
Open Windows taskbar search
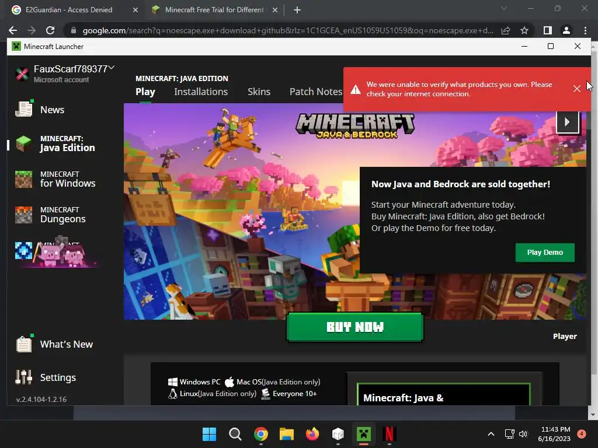235,434
